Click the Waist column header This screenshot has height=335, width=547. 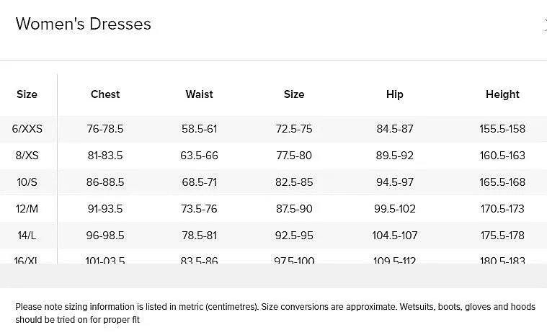tap(199, 94)
